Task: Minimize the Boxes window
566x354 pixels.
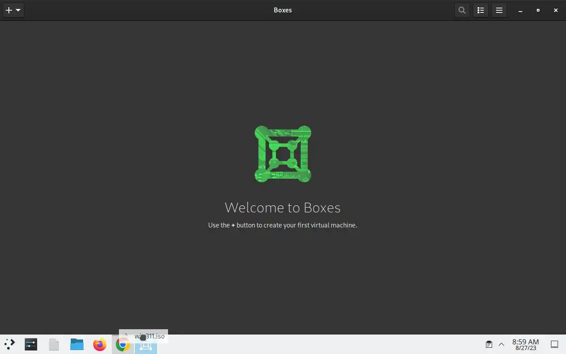Action: click(x=520, y=10)
